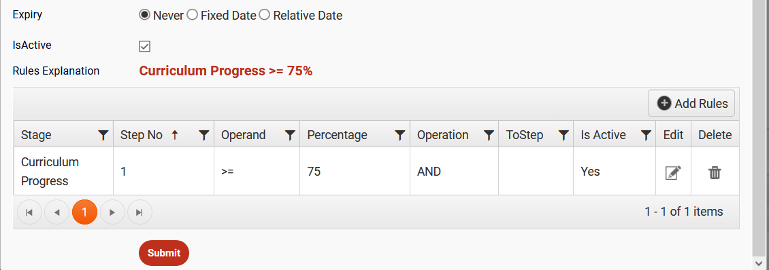Edit the Curriculum Progress rule
Viewport: 769px width, 270px height.
[x=673, y=173]
